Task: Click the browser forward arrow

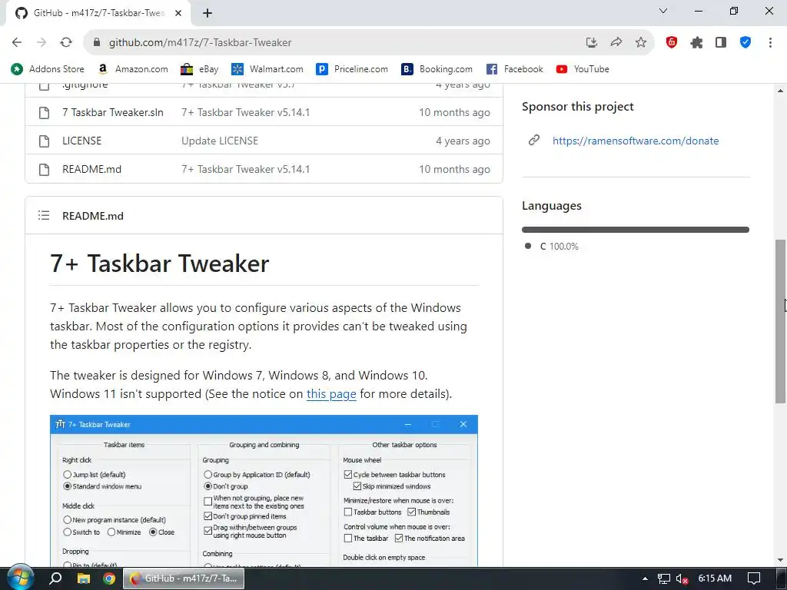Action: [x=42, y=43]
